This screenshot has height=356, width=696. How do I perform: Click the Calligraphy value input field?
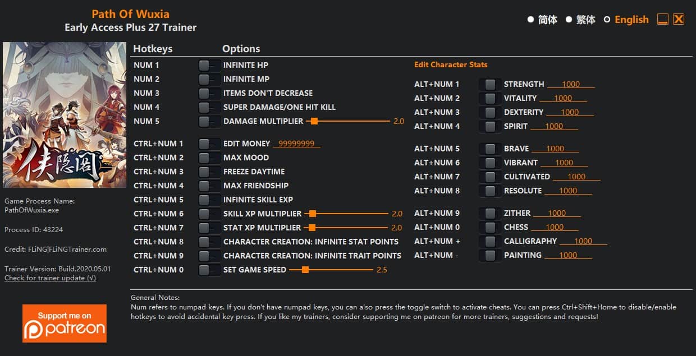583,241
